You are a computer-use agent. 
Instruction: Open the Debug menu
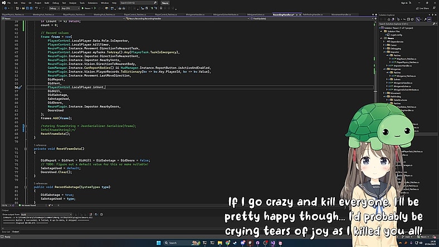click(x=56, y=3)
